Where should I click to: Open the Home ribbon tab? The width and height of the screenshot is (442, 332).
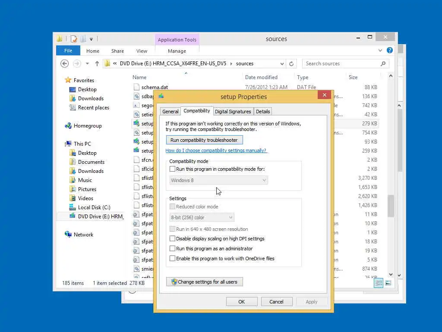[93, 51]
